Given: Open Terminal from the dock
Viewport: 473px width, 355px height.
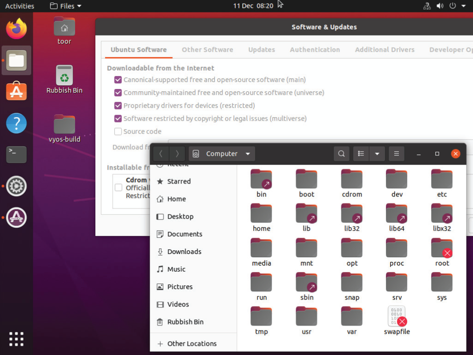Looking at the screenshot, I should 16,154.
